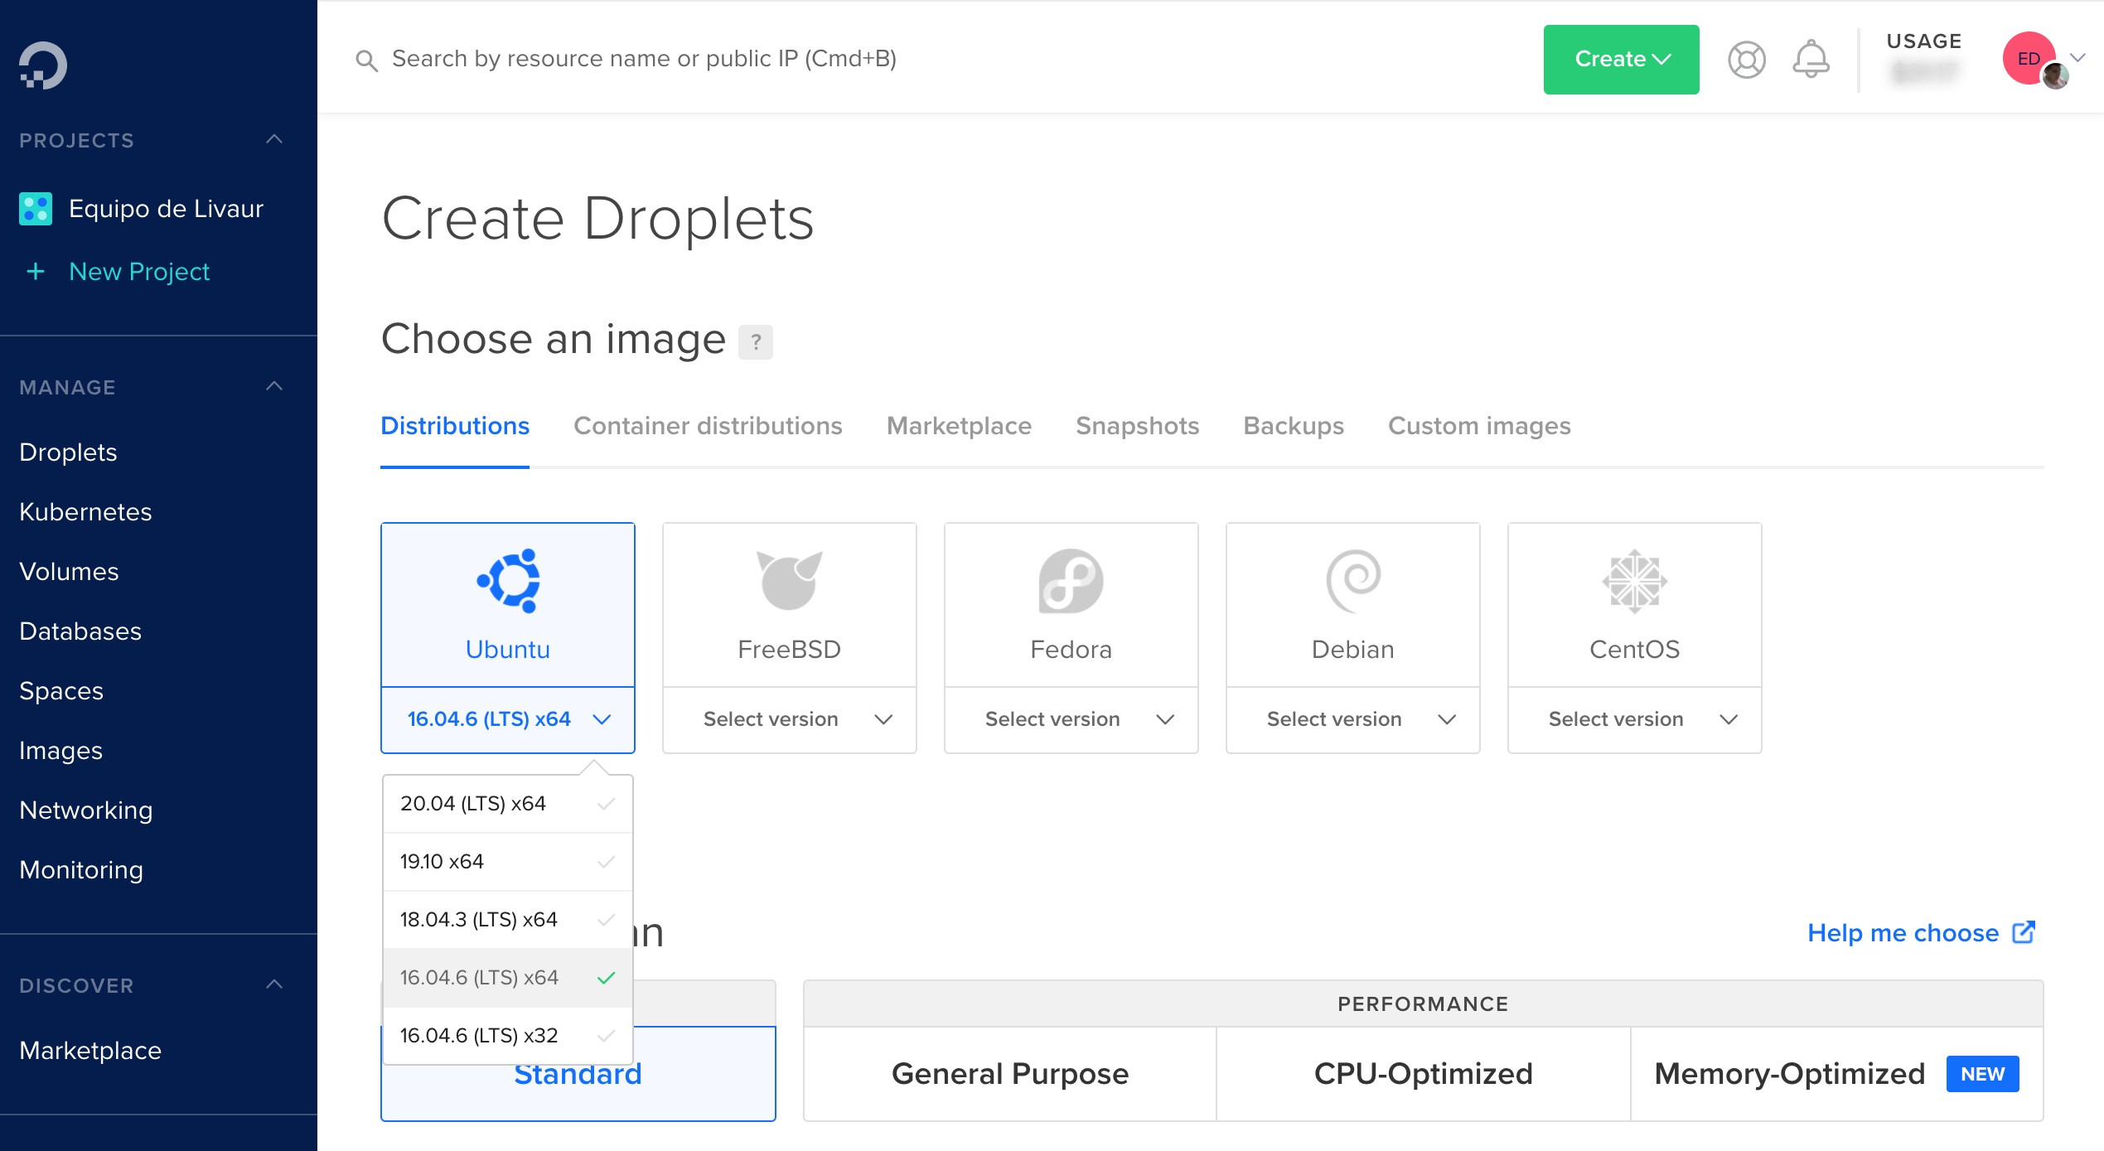Open Marketplace under DISCOVER
The width and height of the screenshot is (2104, 1151).
(90, 1051)
